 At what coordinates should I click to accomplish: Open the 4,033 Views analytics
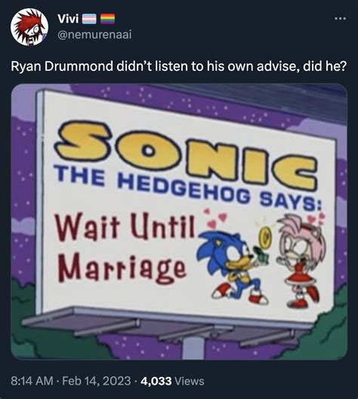click(x=172, y=381)
